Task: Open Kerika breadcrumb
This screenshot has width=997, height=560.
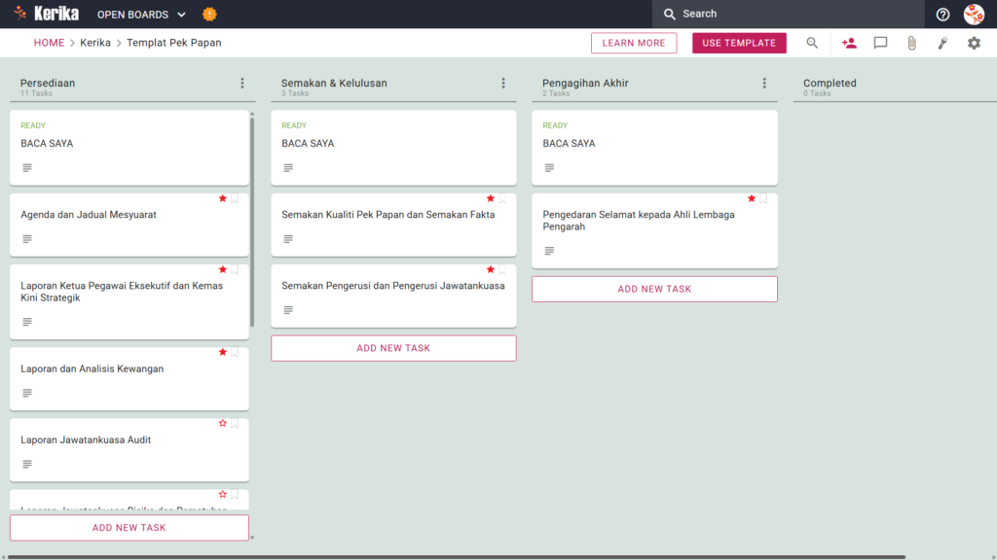Action: 95,43
